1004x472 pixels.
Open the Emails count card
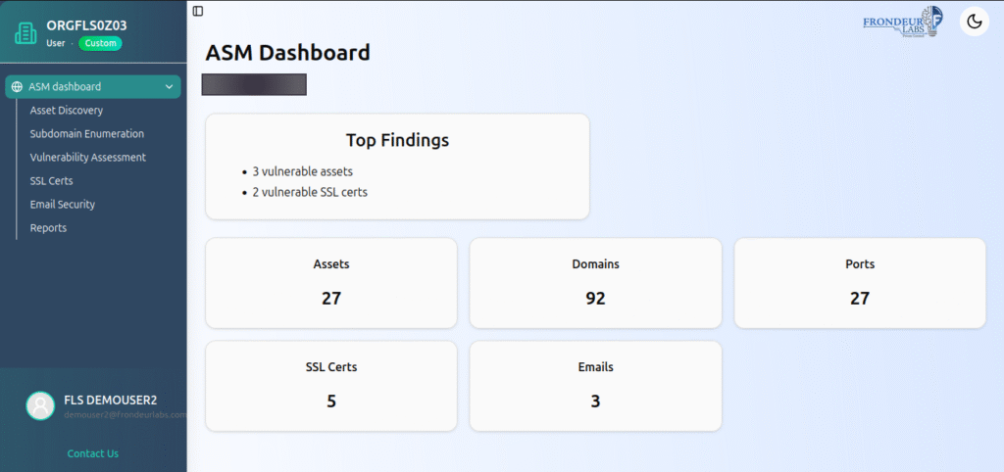(x=595, y=386)
